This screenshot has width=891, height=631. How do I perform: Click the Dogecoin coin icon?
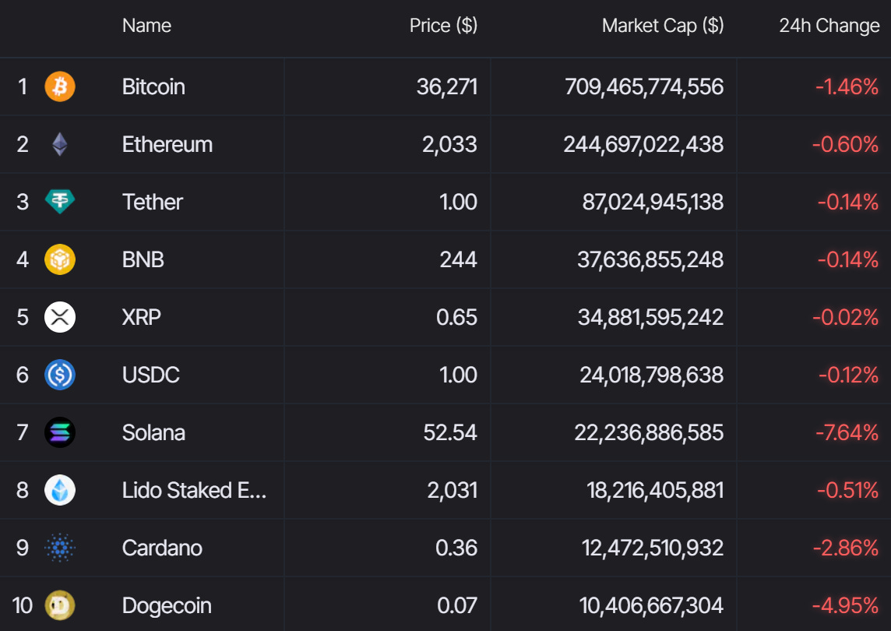pos(60,605)
